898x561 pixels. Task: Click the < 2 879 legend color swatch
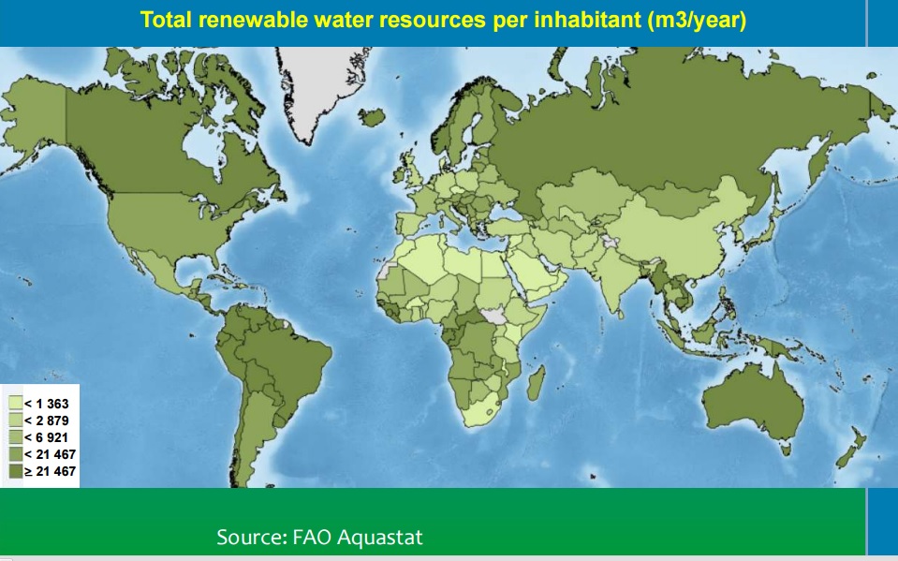point(15,420)
